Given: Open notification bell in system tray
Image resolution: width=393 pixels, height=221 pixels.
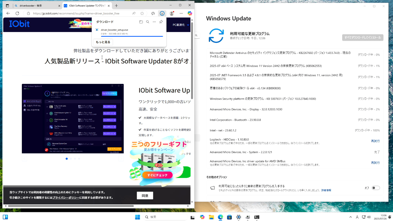Looking at the screenshot, I should (389, 217).
